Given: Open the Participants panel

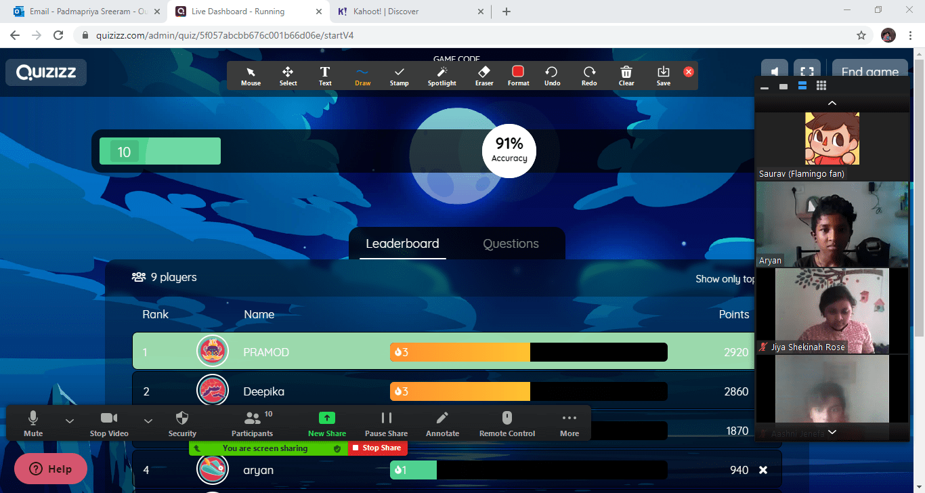Looking at the screenshot, I should (252, 423).
